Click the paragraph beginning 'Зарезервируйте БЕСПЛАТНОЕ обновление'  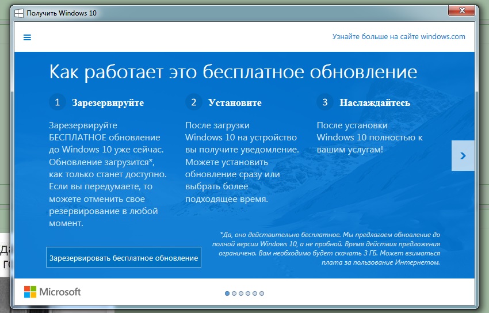[x=108, y=174]
